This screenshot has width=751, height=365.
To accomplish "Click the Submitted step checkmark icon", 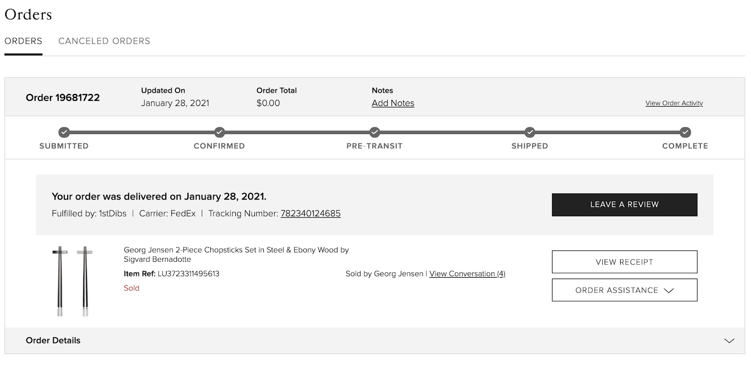I will [x=64, y=132].
